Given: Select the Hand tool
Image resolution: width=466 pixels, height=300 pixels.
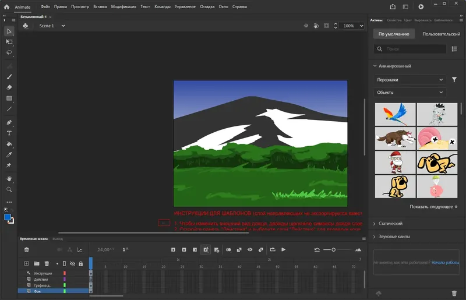Looking at the screenshot, I should pos(9,179).
